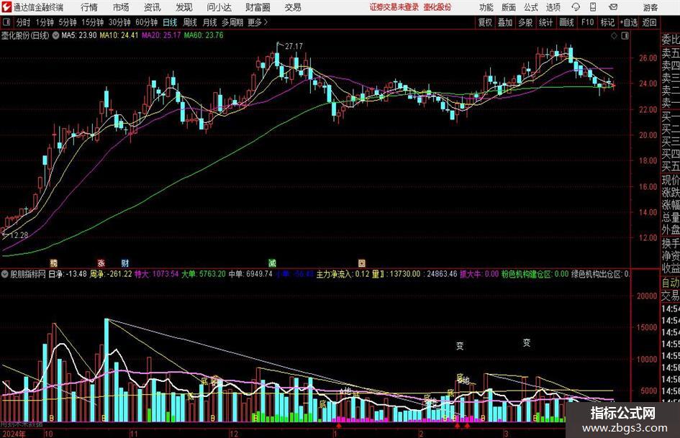The image size is (680, 438).
Task: Expand the 更多 periods dropdown
Action: pos(258,22)
